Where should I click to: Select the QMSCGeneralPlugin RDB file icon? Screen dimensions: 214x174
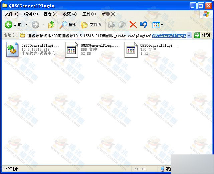pos(71,49)
